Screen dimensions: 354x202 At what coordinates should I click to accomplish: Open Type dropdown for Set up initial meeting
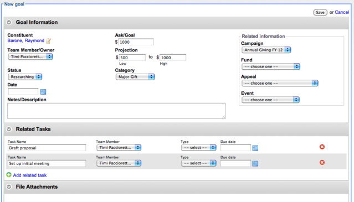click(x=199, y=163)
